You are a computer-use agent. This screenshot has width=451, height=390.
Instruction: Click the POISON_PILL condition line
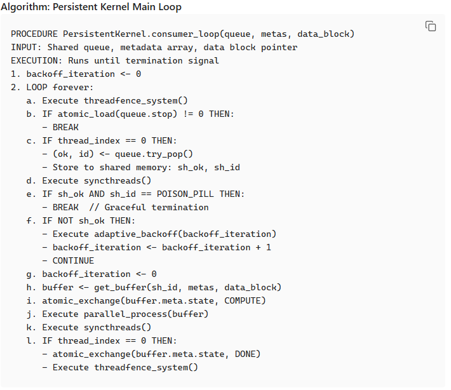[143, 194]
